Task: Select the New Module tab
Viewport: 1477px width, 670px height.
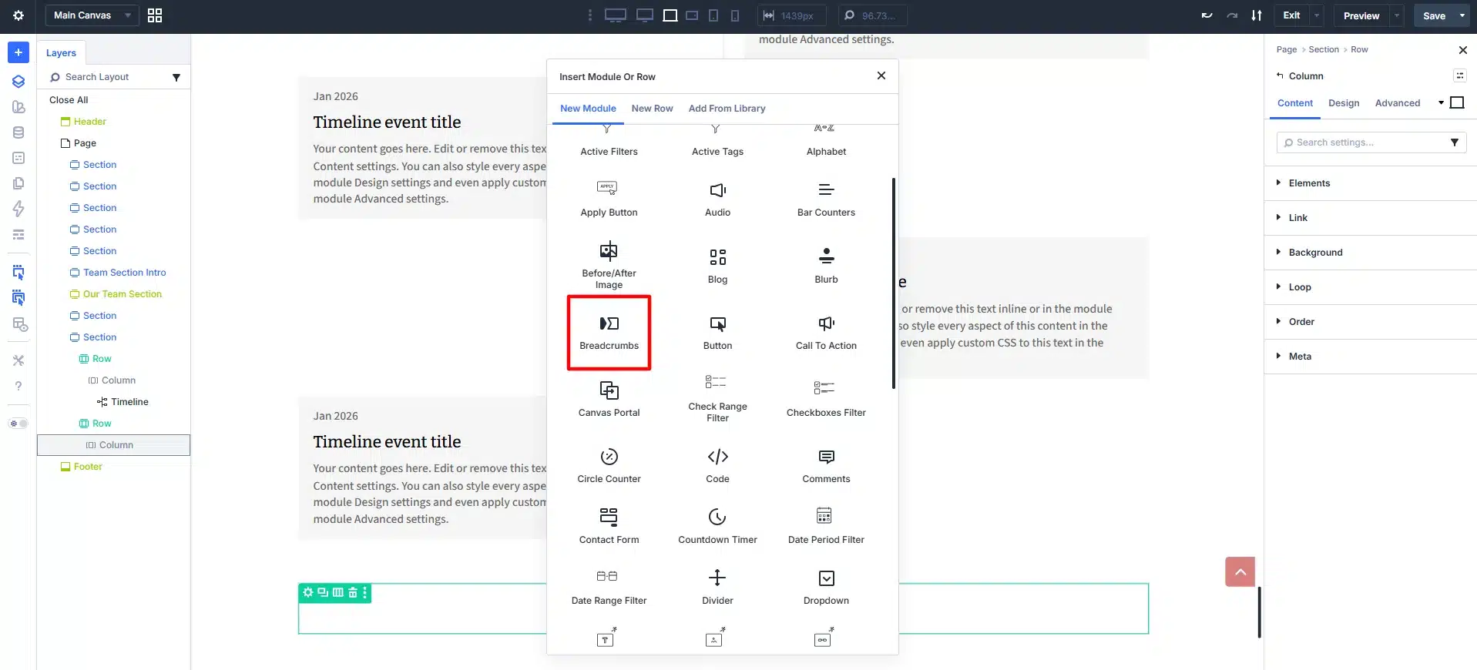Action: coord(588,109)
